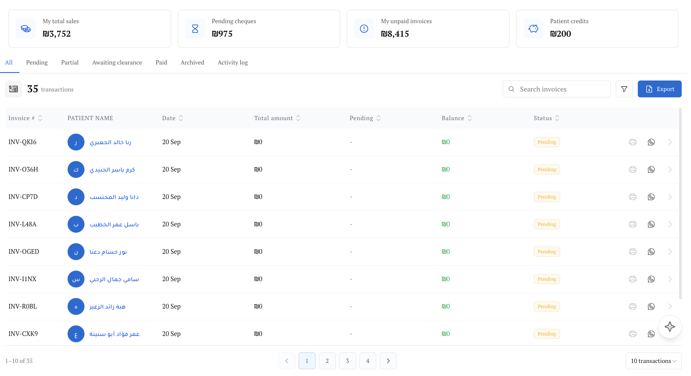
Task: Click the Export button
Action: [x=659, y=89]
